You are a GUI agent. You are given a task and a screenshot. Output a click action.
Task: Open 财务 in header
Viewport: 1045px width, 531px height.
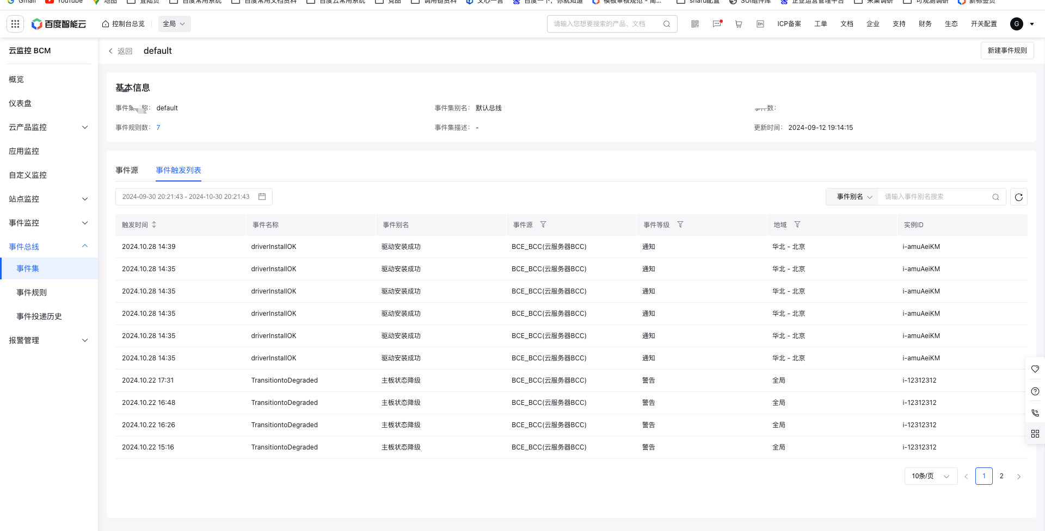(x=925, y=24)
